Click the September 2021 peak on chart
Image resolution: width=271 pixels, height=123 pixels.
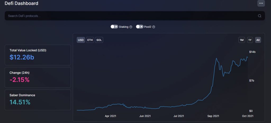(x=217, y=59)
